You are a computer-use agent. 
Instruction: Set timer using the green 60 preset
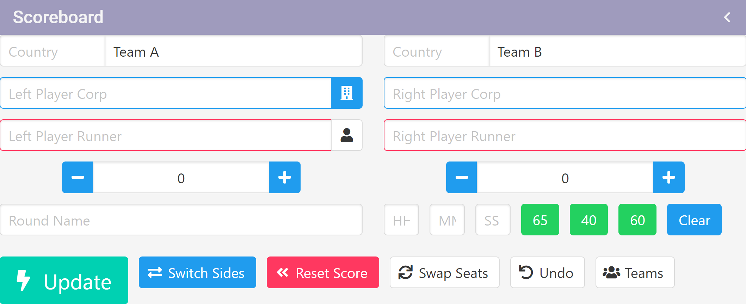(x=637, y=220)
